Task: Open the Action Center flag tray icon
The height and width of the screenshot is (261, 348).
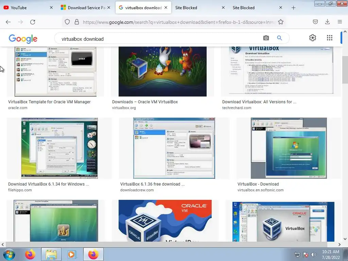Action: coord(306,255)
